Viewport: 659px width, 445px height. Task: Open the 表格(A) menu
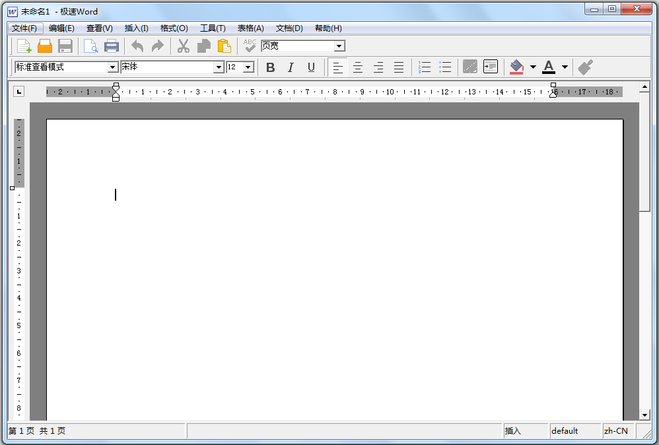click(250, 28)
